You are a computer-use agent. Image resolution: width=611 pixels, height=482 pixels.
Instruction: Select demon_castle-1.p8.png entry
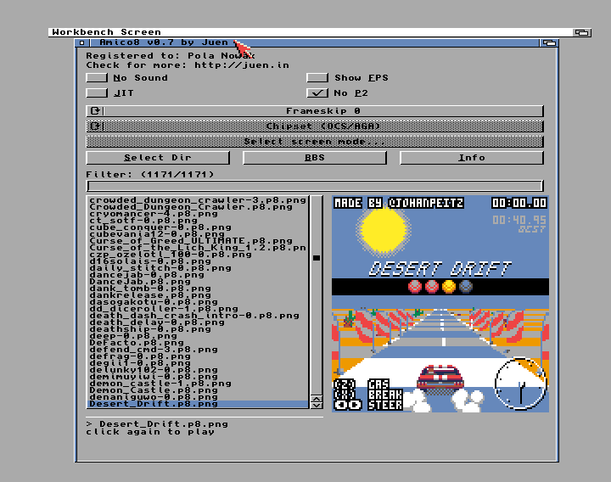point(198,384)
